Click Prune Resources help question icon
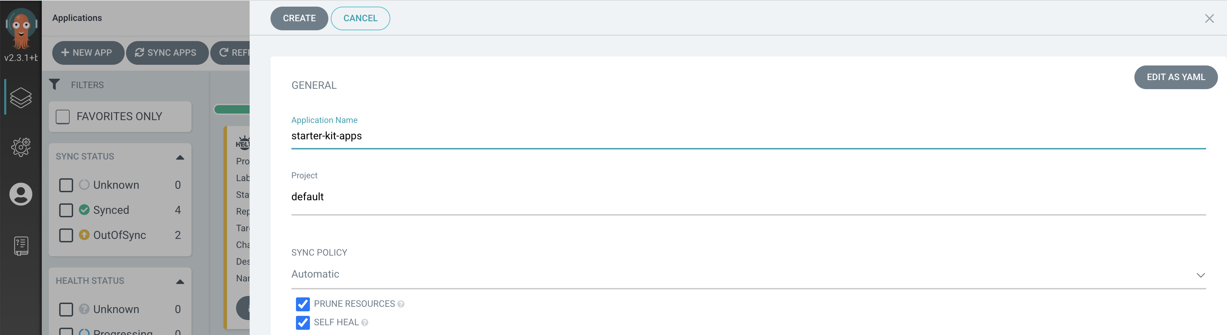This screenshot has height=335, width=1227. click(401, 304)
